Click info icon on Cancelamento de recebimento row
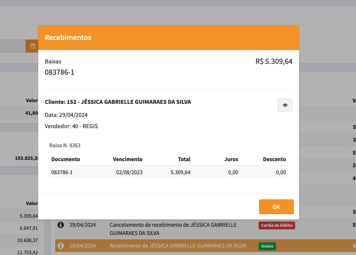The image size is (356, 255). pos(61,225)
